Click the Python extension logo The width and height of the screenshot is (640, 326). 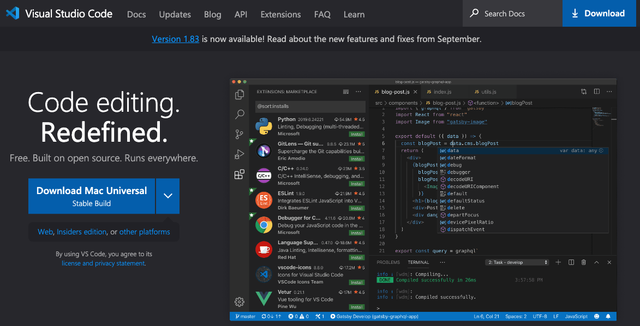pos(264,126)
